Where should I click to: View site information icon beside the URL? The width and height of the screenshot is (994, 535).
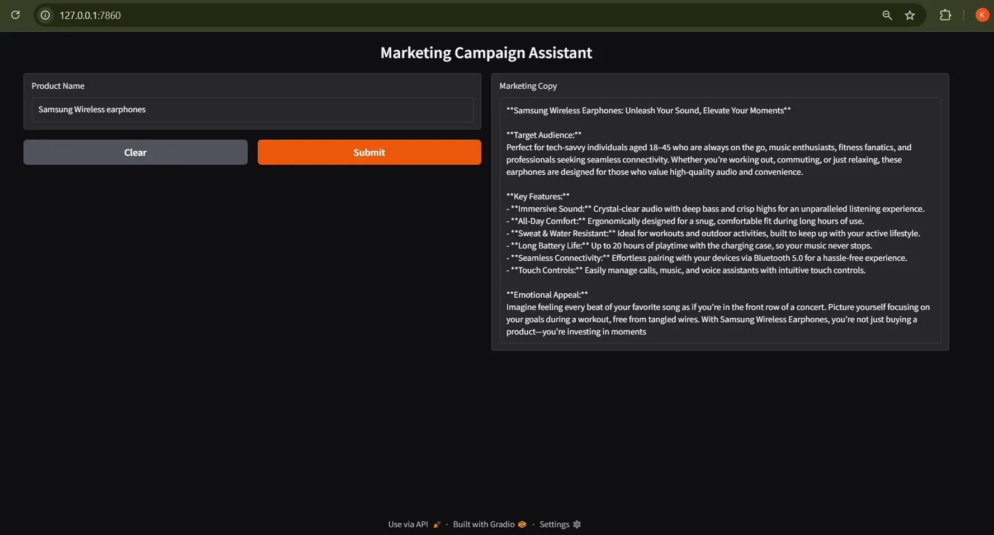(x=45, y=15)
